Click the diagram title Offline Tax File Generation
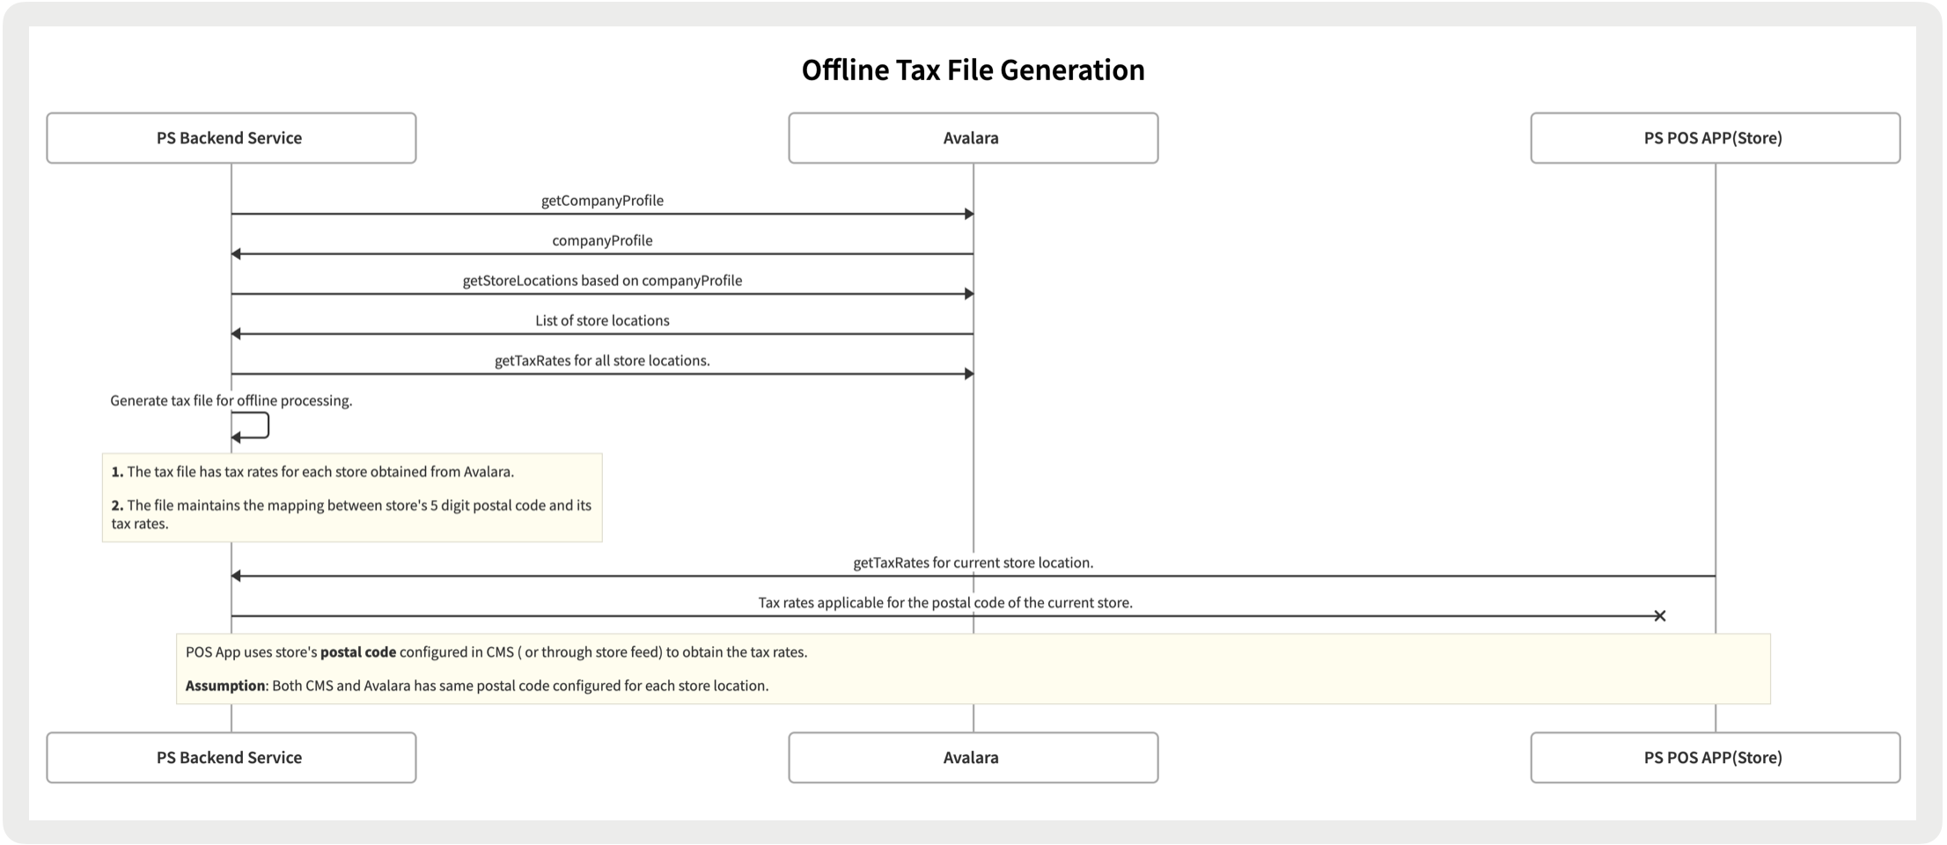Viewport: 1947px width, 845px height. (x=973, y=70)
